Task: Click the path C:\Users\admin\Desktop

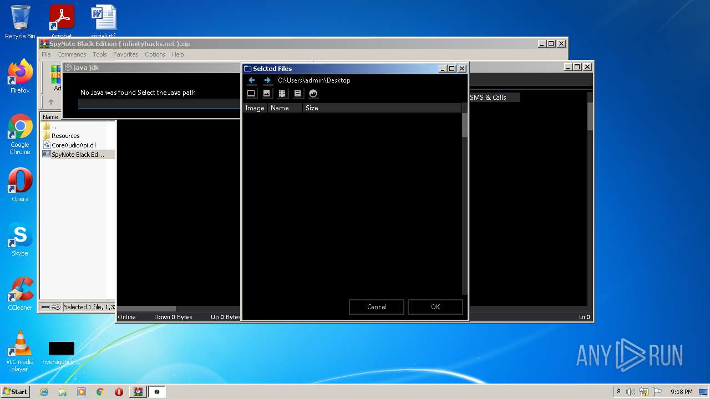Action: pyautogui.click(x=314, y=80)
